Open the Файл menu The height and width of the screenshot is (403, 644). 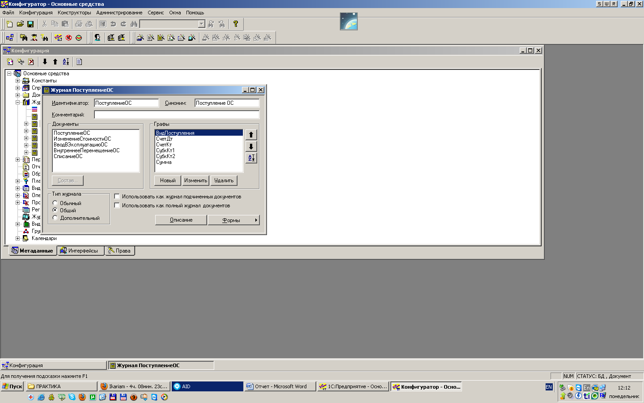coord(8,13)
